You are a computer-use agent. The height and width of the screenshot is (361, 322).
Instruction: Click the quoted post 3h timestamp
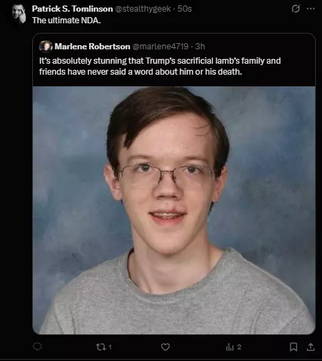coord(200,47)
